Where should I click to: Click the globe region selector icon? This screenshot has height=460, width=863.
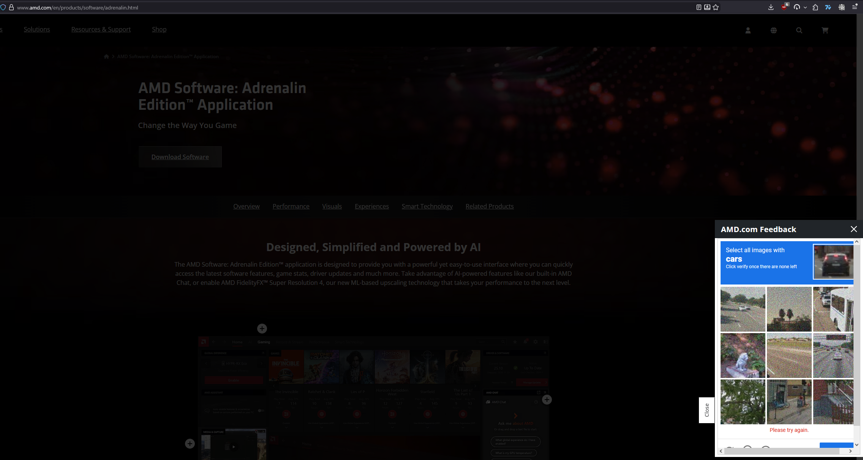[x=774, y=30]
